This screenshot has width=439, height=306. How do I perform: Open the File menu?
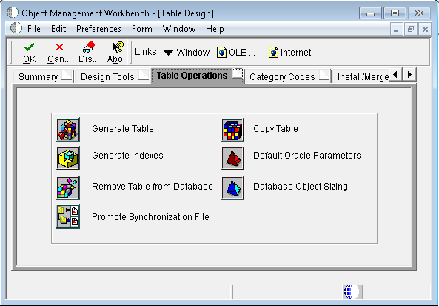click(x=34, y=29)
